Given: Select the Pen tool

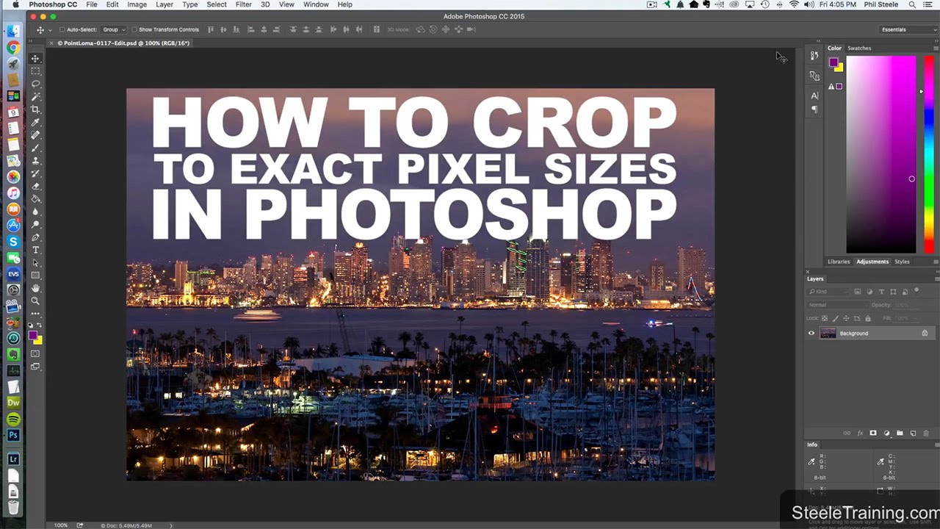Looking at the screenshot, I should 35,237.
